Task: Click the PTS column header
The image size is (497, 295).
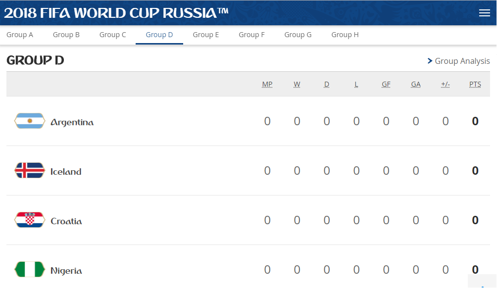Action: (x=475, y=84)
